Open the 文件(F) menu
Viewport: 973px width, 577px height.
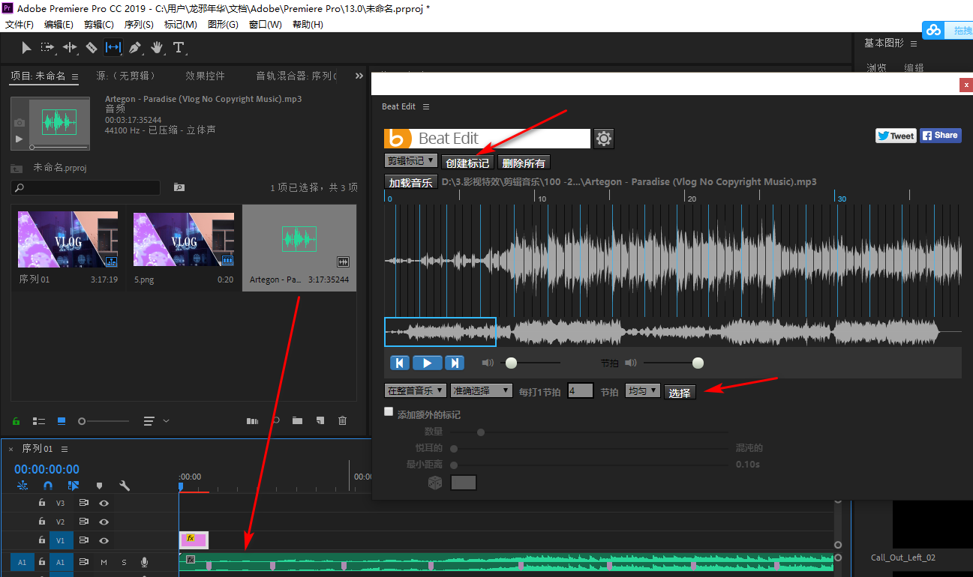(x=19, y=25)
